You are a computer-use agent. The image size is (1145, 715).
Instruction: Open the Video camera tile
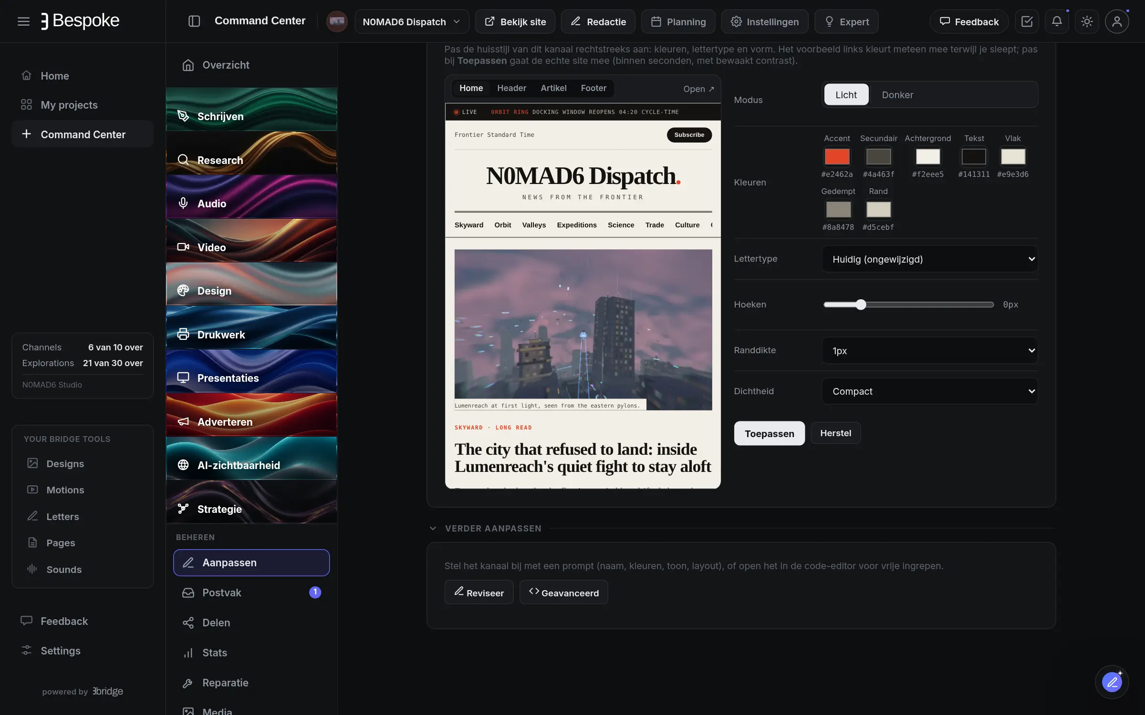[x=251, y=240]
